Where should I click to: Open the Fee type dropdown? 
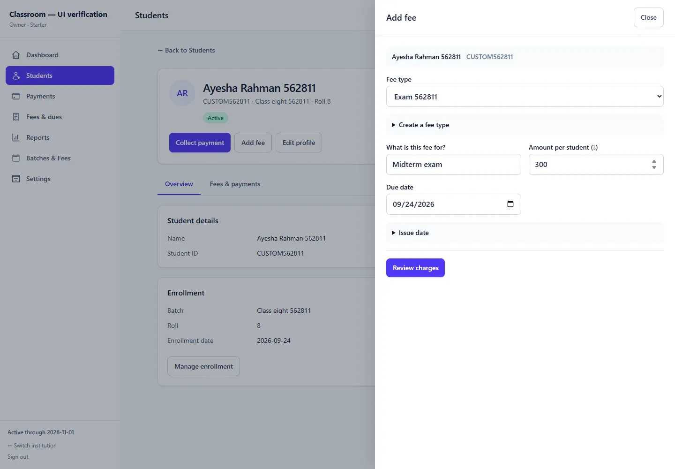click(525, 97)
